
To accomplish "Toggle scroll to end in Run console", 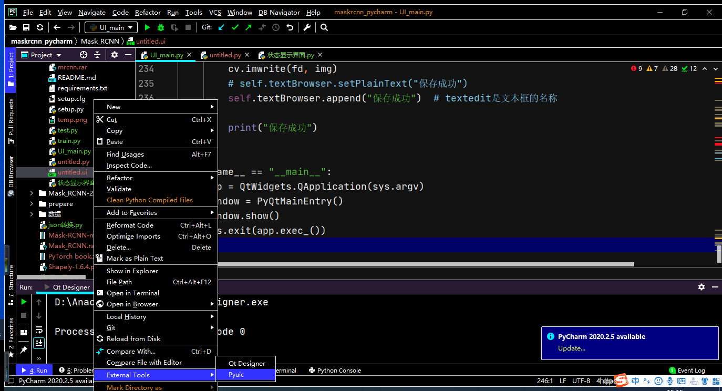I will (39, 343).
